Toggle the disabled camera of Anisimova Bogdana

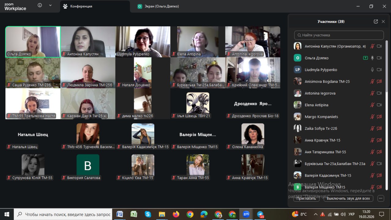(x=379, y=81)
